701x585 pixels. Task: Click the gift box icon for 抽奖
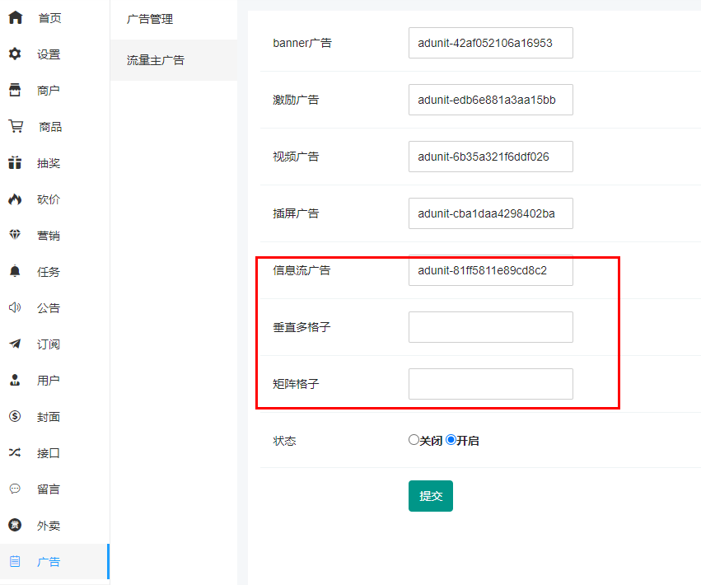coord(15,162)
